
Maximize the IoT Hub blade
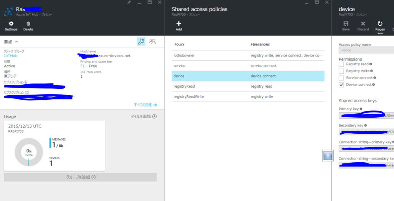(150, 2)
